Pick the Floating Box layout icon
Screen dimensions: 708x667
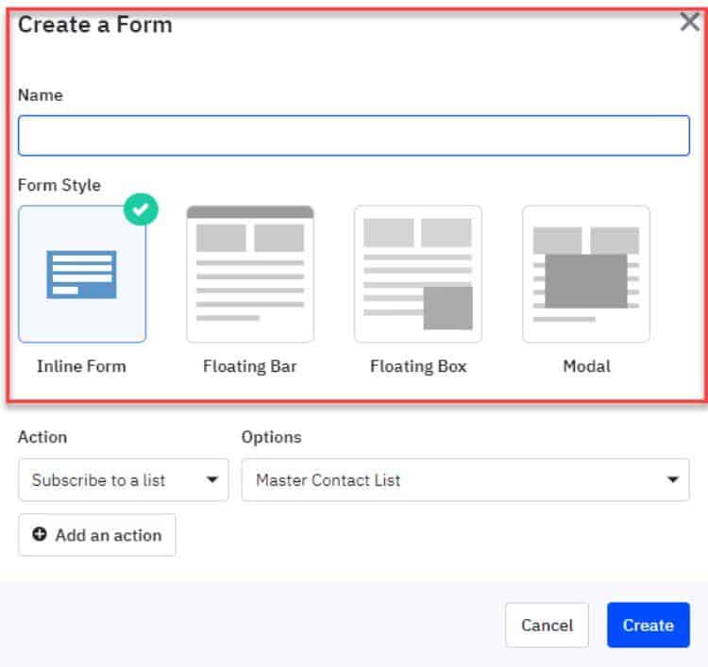tap(418, 274)
